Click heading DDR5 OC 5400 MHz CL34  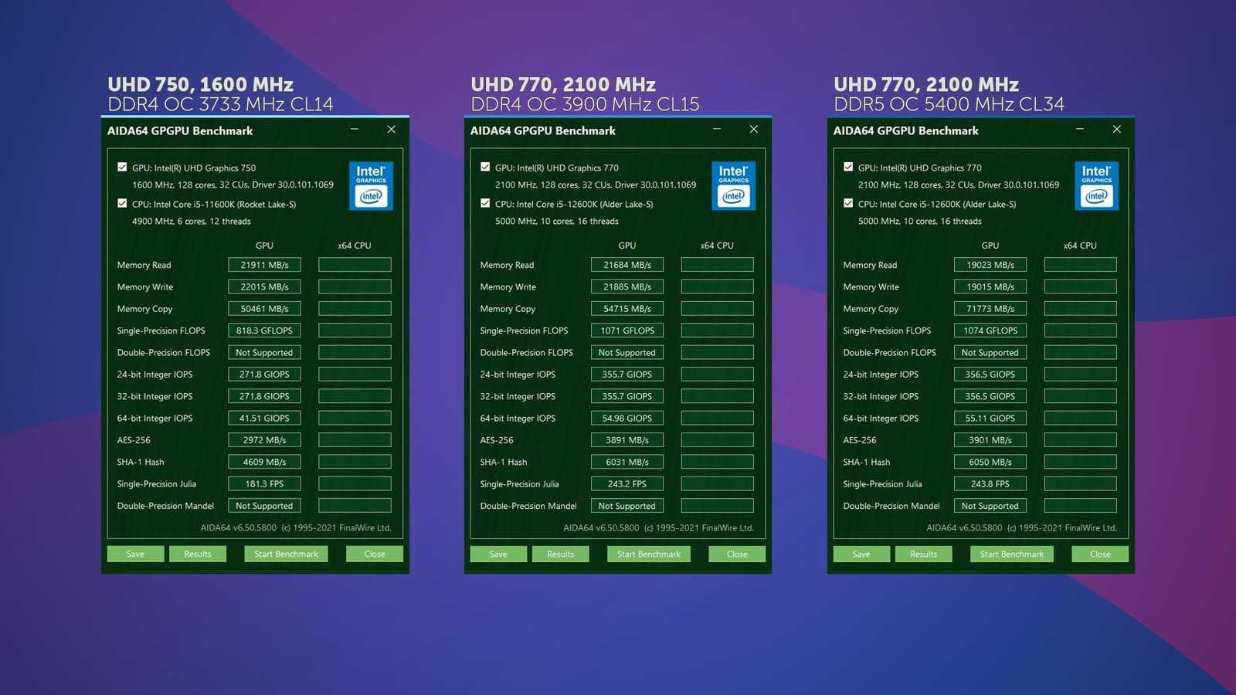click(949, 104)
